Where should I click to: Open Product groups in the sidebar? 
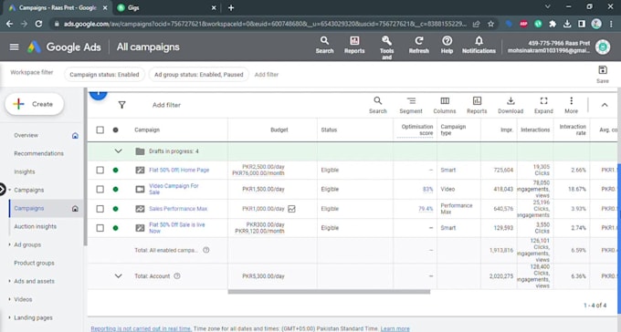pos(34,263)
